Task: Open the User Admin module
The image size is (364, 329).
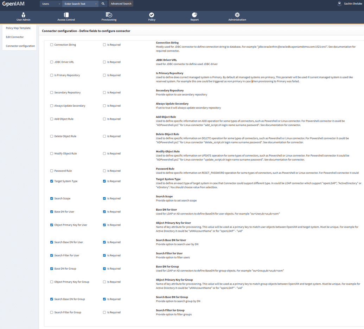Action: tap(23, 17)
